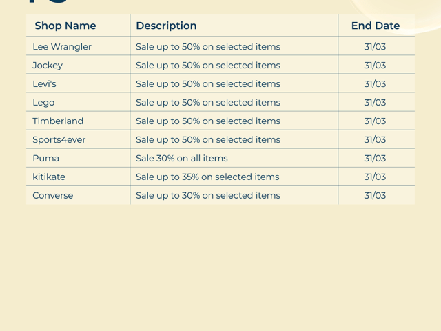Screen dimensions: 441x331
Task: Click the End Date column header
Action: (375, 26)
